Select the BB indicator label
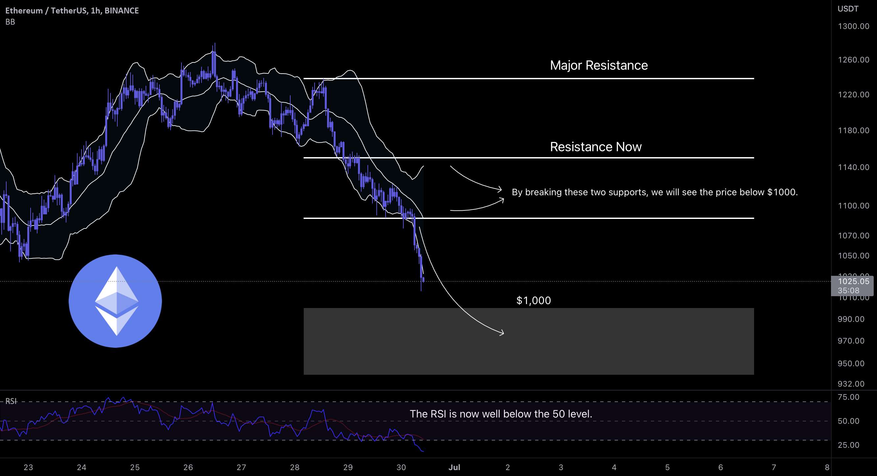Viewport: 877px width, 476px height. 10,22
